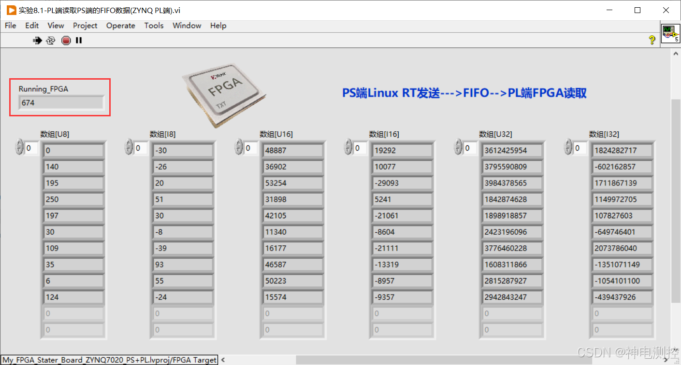This screenshot has width=681, height=365.
Task: Click the U16 array index stepper arrows
Action: point(238,147)
